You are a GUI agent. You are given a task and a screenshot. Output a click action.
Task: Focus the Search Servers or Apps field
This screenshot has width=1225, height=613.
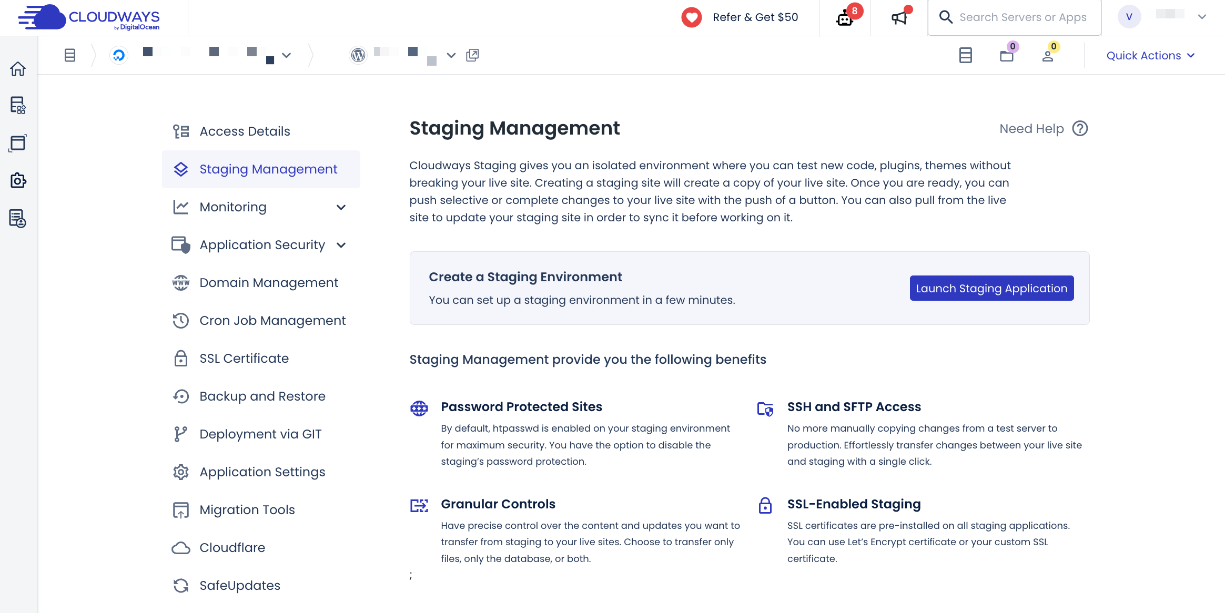(1022, 17)
